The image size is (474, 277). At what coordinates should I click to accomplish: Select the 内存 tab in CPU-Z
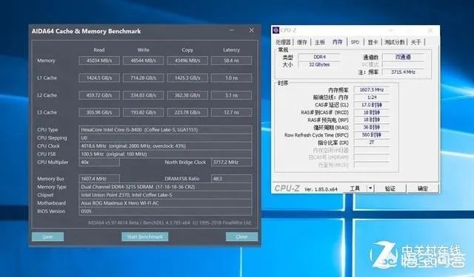click(x=338, y=42)
